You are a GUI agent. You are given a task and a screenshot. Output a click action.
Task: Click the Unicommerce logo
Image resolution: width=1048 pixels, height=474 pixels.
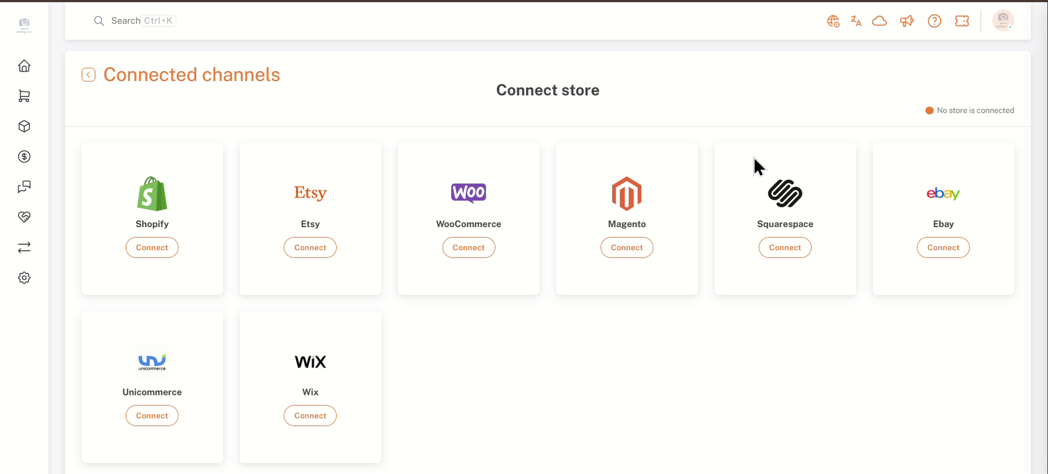click(152, 362)
